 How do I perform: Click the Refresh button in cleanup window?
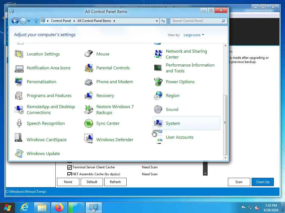pyautogui.click(x=116, y=182)
